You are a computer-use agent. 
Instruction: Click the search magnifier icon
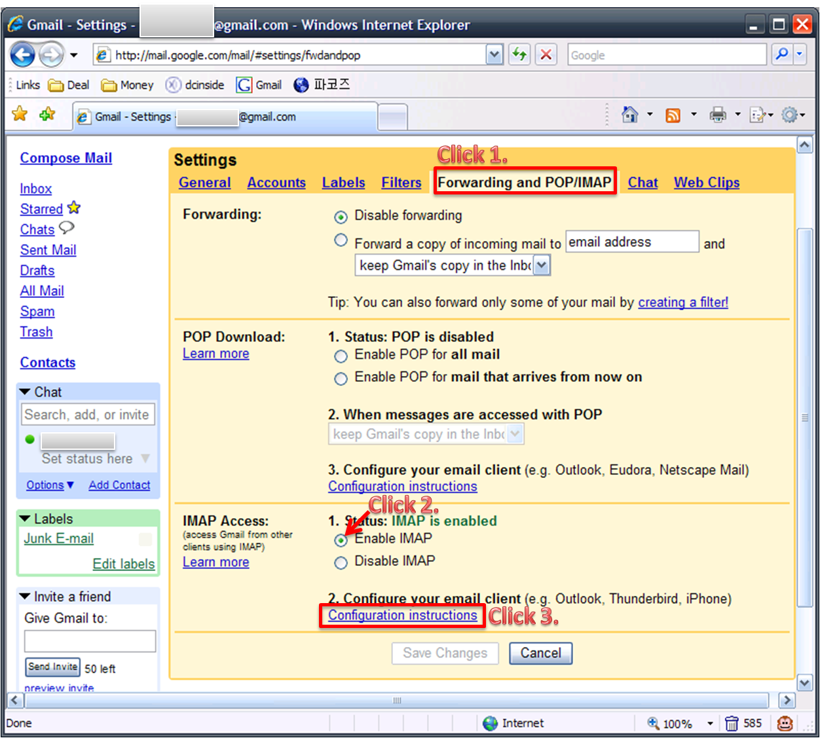781,55
